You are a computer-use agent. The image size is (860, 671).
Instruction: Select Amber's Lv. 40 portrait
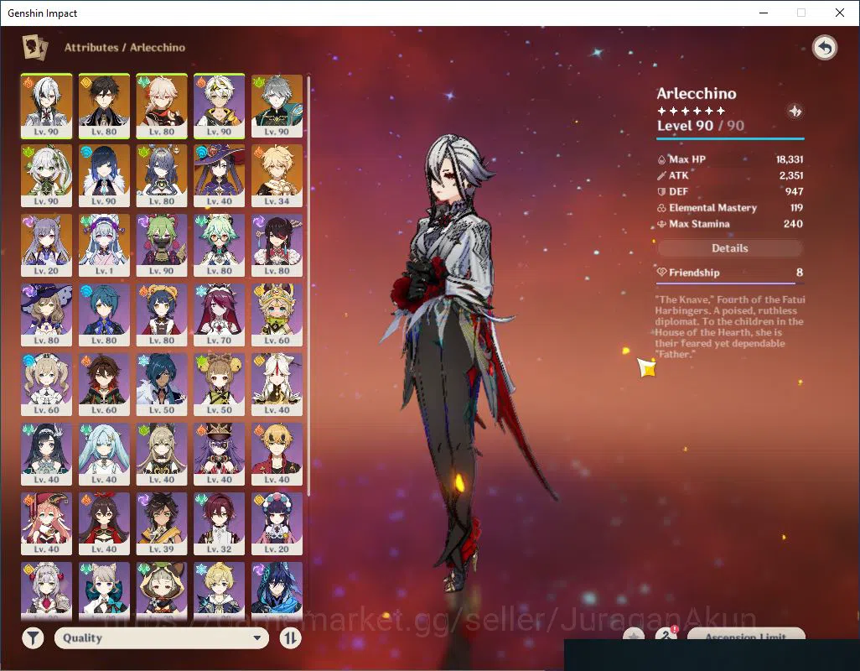point(104,524)
